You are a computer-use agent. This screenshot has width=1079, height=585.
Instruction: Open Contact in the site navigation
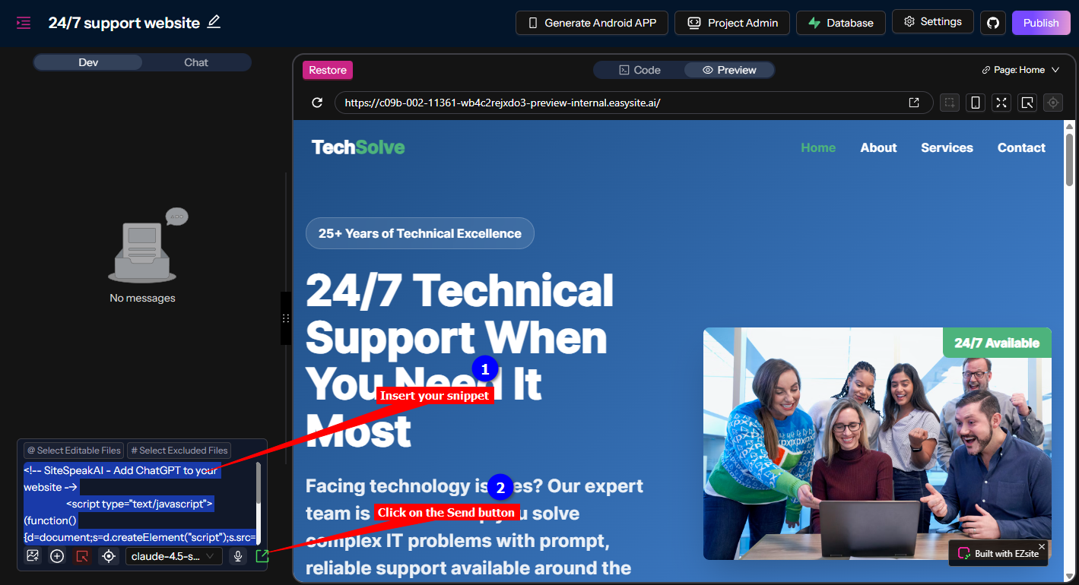click(1021, 147)
